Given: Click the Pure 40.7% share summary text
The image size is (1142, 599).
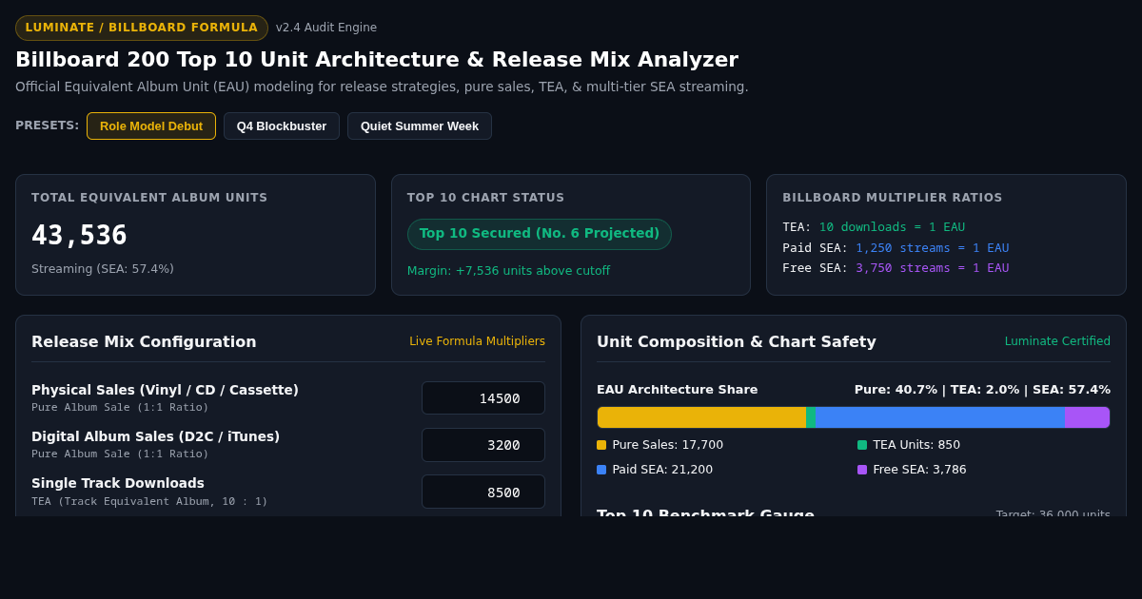Looking at the screenshot, I should pos(982,390).
